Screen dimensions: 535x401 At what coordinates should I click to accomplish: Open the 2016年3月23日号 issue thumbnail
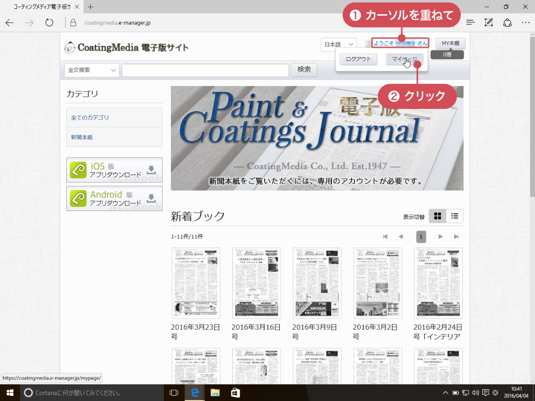click(x=196, y=283)
